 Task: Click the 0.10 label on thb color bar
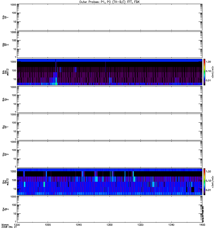(x=208, y=71)
